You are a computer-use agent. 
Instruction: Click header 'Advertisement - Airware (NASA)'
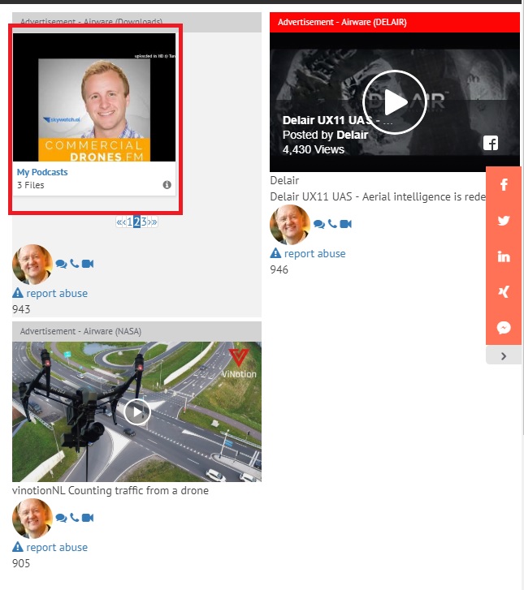pyautogui.click(x=80, y=331)
